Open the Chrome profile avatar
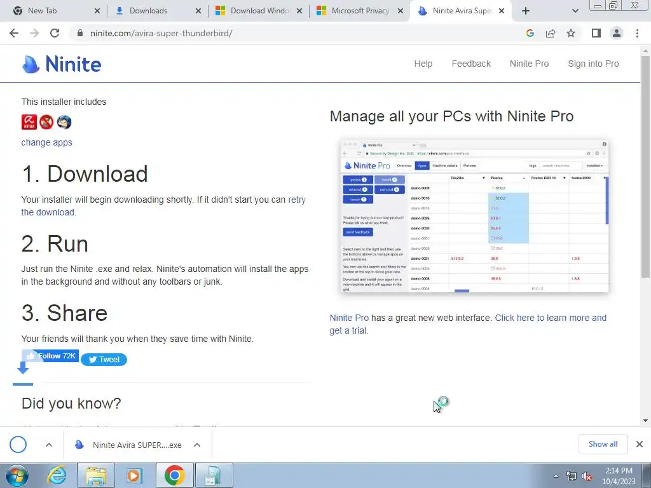The width and height of the screenshot is (651, 488). (x=617, y=33)
